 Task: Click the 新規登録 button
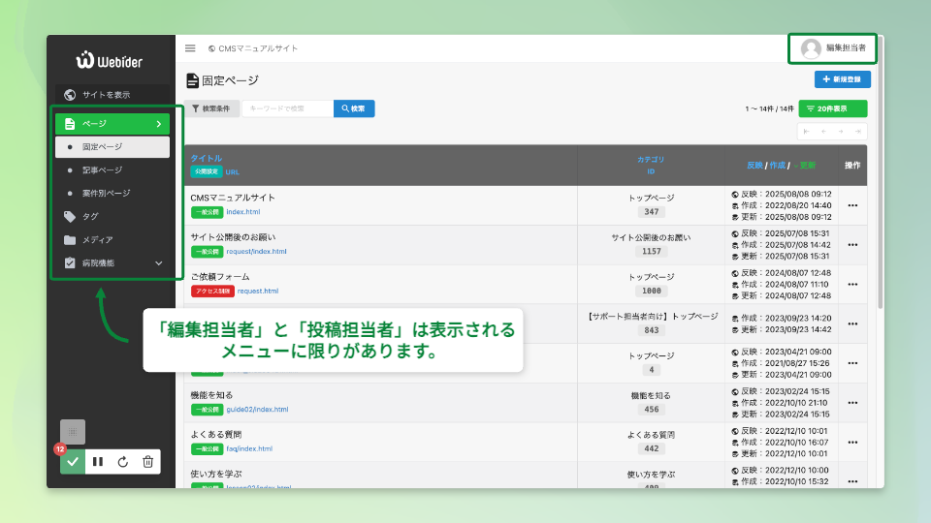point(842,79)
